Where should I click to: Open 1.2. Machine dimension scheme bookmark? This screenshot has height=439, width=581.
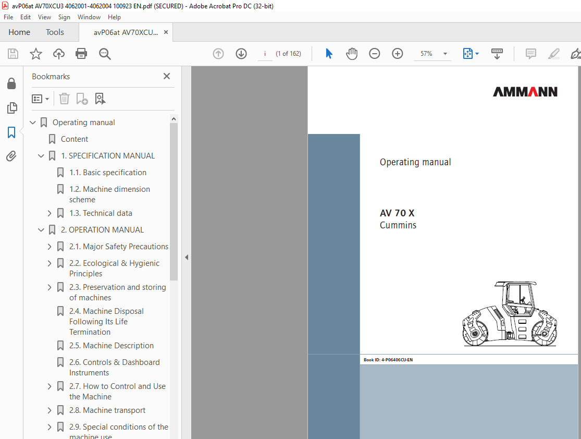109,194
